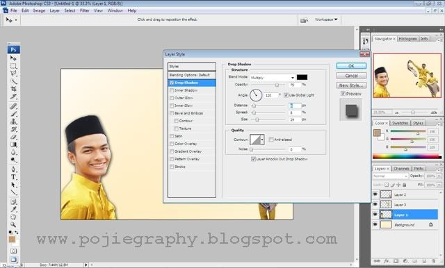Open the Layers Fill slider arrow
Viewport: 445px width, 268px height.
[439, 185]
